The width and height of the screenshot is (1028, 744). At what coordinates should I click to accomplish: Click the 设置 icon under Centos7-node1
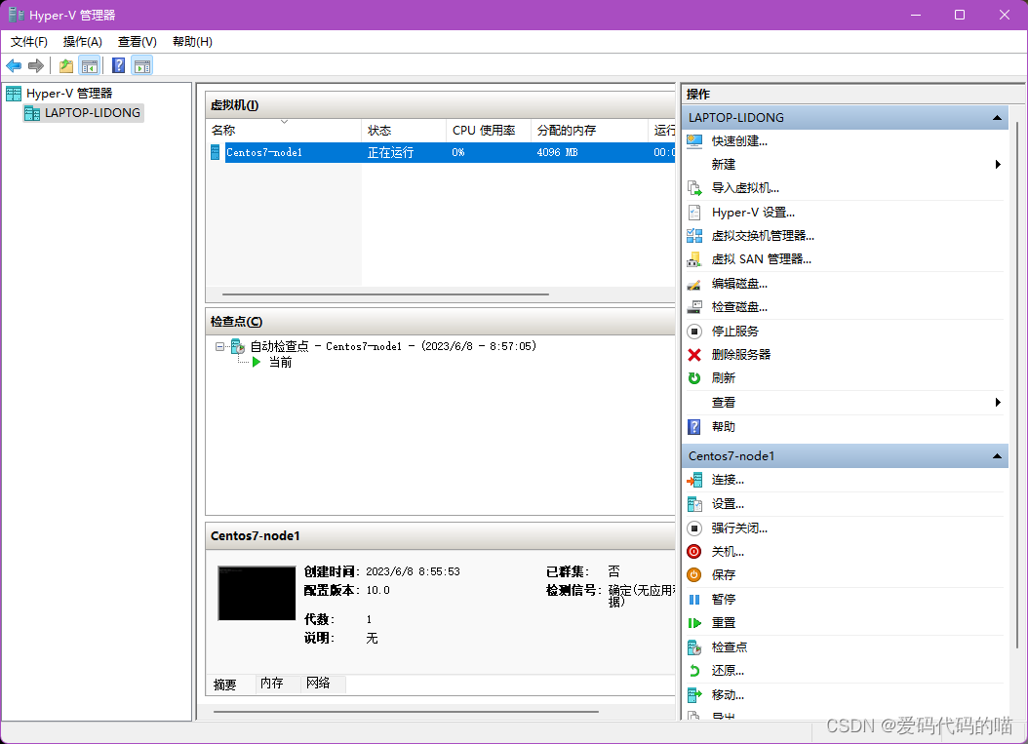[x=694, y=504]
